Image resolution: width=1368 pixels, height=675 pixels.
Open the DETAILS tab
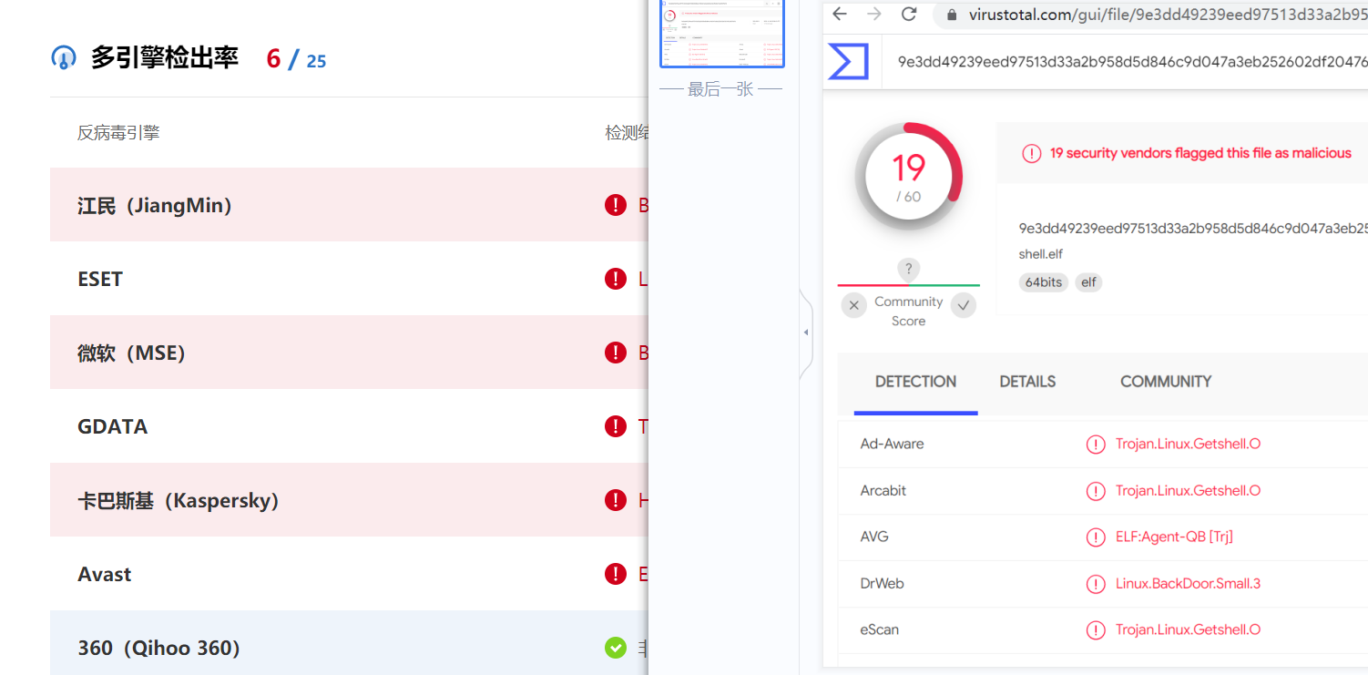[x=1027, y=382]
